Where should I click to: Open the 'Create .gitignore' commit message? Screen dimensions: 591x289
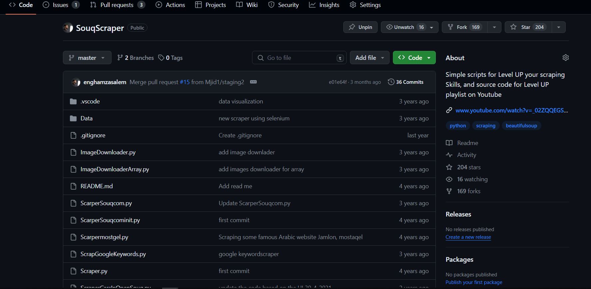pyautogui.click(x=240, y=135)
